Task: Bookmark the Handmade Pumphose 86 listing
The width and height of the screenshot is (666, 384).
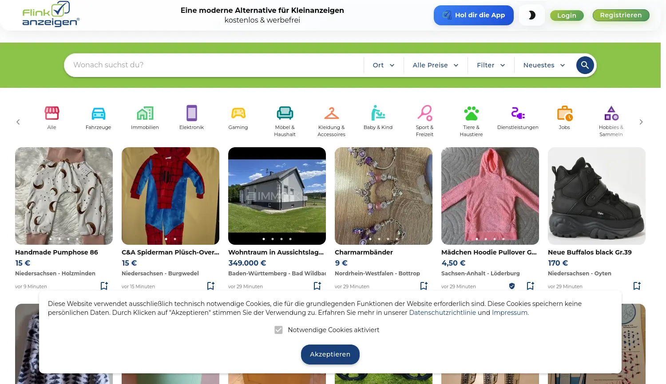Action: [103, 286]
